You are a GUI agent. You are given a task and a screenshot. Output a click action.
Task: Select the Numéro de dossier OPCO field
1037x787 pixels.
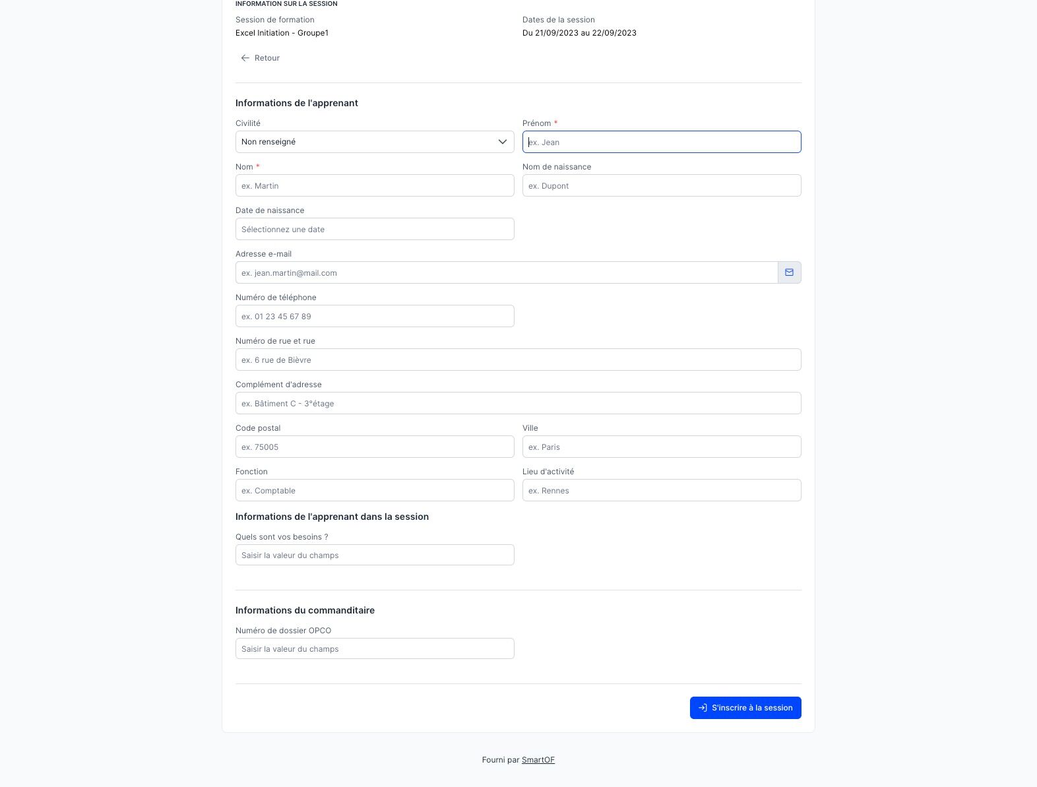click(x=375, y=648)
